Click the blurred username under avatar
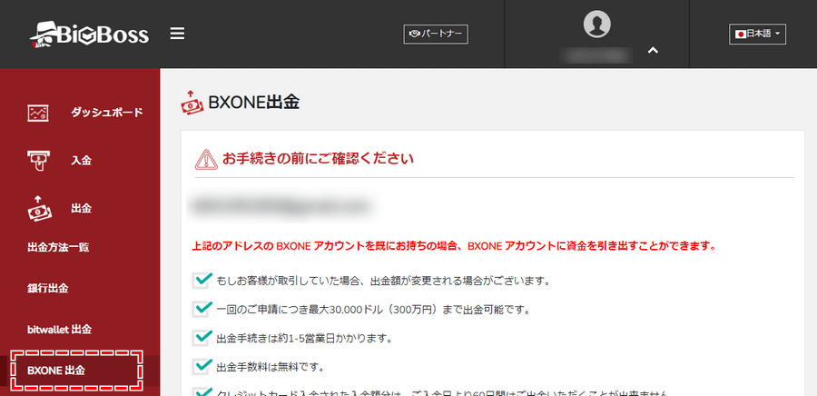Viewport: 817px width, 396px height. [596, 54]
